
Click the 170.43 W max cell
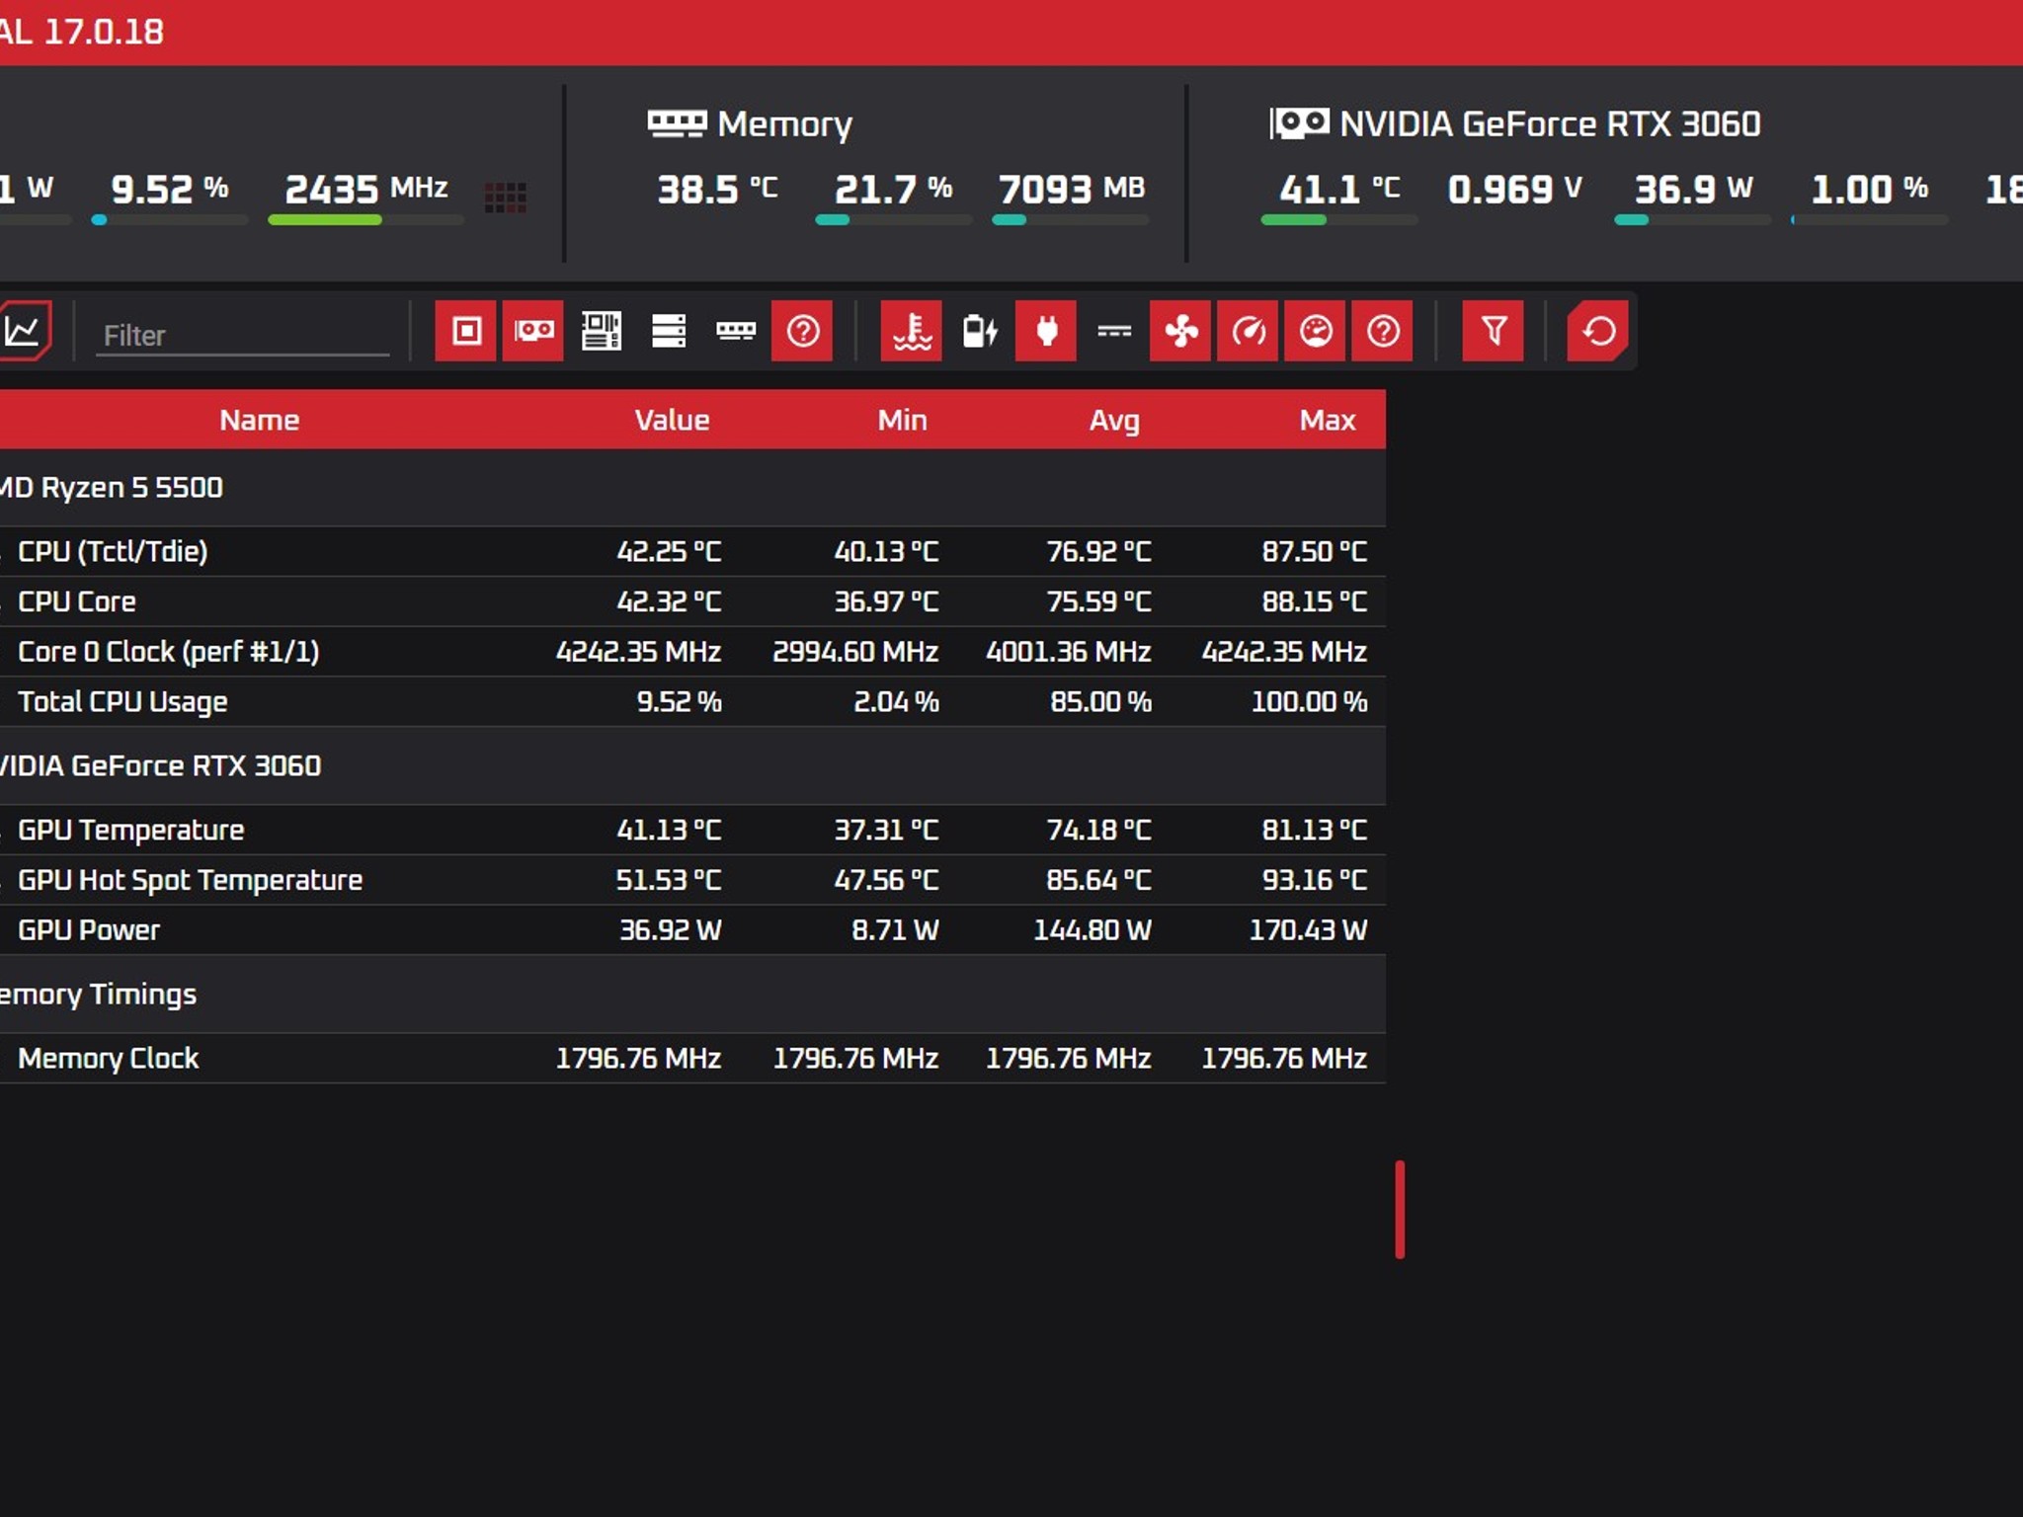point(1309,930)
